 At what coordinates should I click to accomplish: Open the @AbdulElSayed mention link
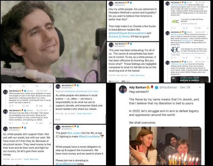(118, 33)
